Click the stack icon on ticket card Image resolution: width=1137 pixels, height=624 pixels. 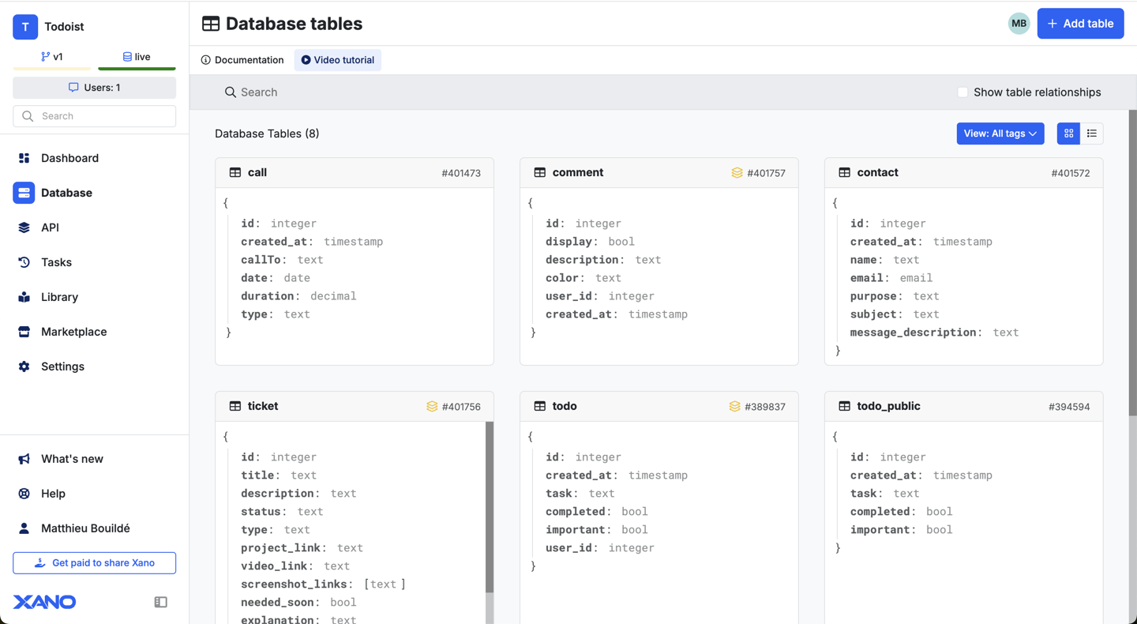[432, 407]
